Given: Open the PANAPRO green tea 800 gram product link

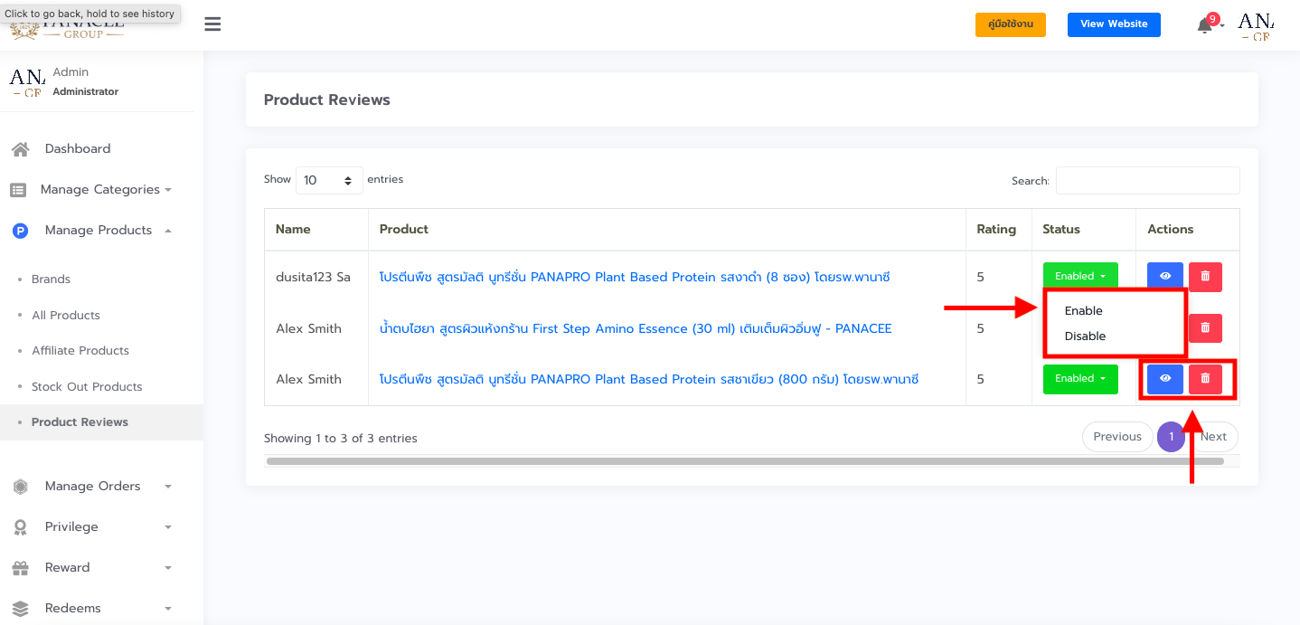Looking at the screenshot, I should tap(649, 379).
